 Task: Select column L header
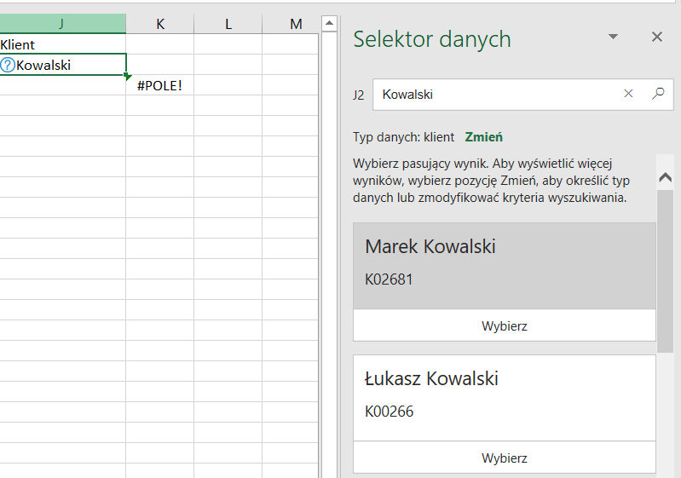coord(228,24)
